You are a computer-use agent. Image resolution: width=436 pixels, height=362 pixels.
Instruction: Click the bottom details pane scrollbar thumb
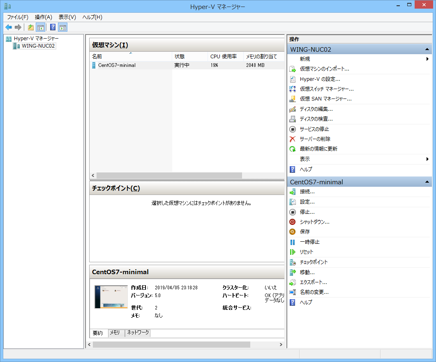click(x=171, y=344)
